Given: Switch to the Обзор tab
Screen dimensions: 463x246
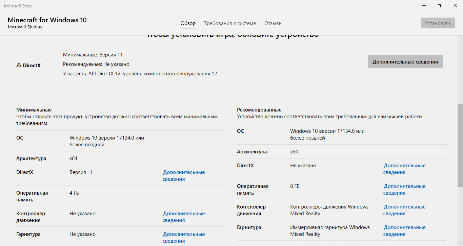Looking at the screenshot, I should coord(188,23).
